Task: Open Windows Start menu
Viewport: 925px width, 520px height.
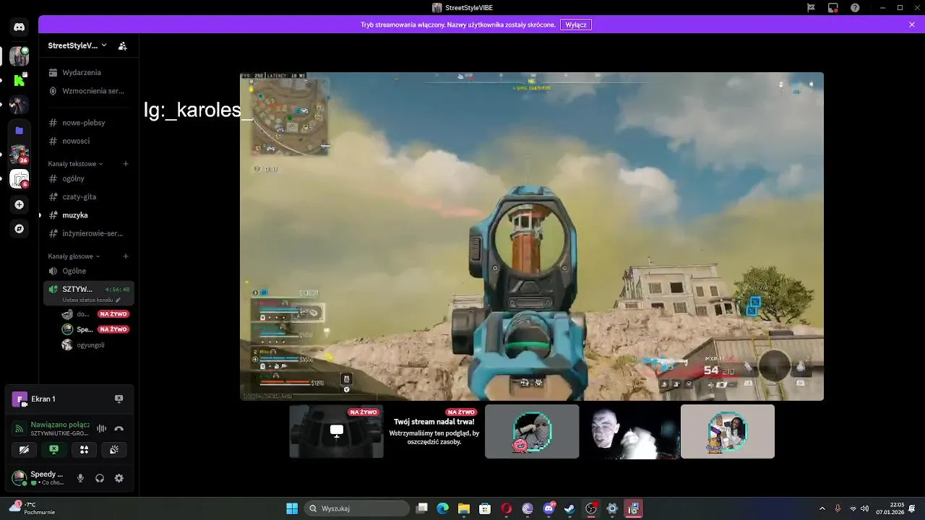Action: pyautogui.click(x=292, y=508)
